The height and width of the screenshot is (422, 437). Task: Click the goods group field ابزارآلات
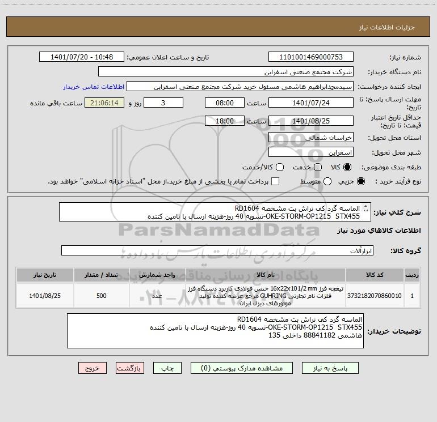tap(217, 250)
